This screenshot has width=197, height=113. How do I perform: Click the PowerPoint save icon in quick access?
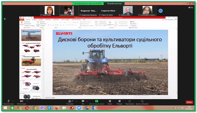[23, 18]
